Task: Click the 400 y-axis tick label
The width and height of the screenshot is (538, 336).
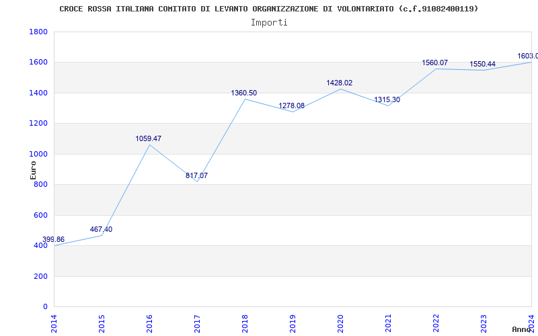Action: click(x=41, y=246)
